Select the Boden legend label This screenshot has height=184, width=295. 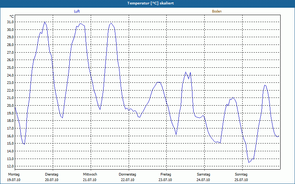click(x=217, y=11)
